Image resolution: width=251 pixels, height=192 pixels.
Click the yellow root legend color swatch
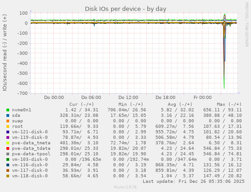click(x=8, y=126)
